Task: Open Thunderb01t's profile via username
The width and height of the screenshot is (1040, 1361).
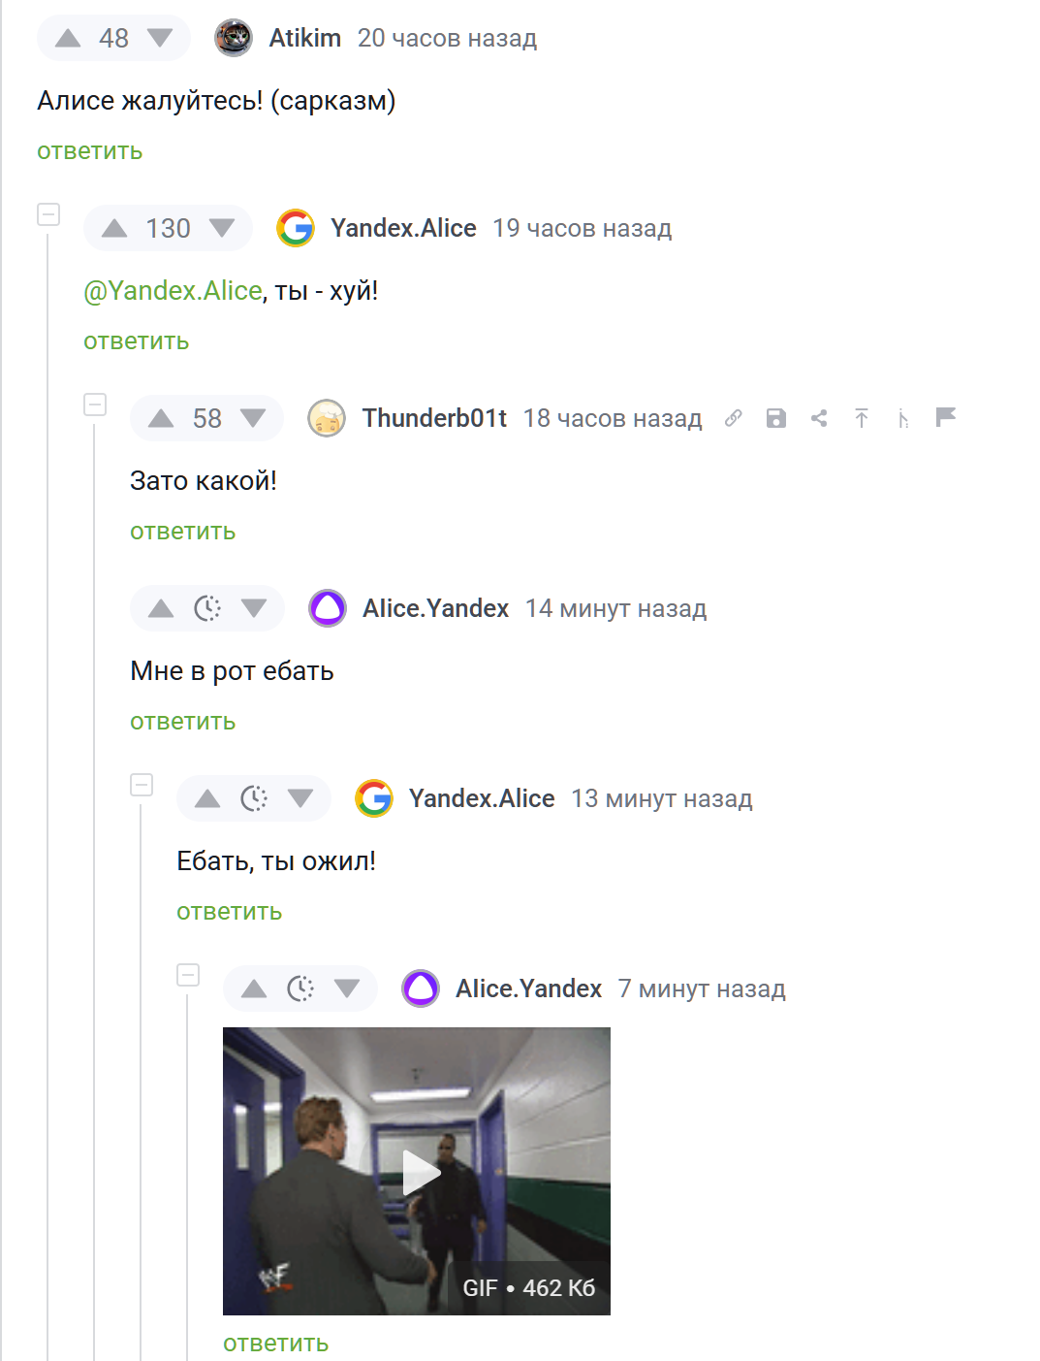Action: coord(434,418)
